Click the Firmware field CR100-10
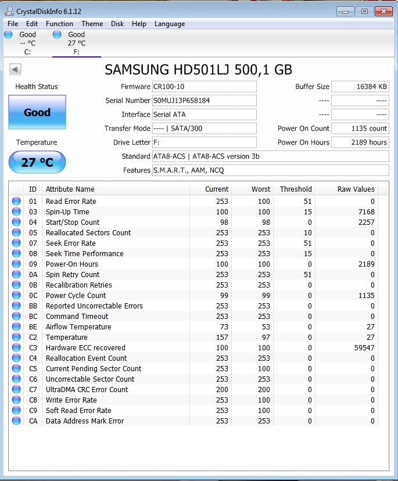 tap(205, 87)
